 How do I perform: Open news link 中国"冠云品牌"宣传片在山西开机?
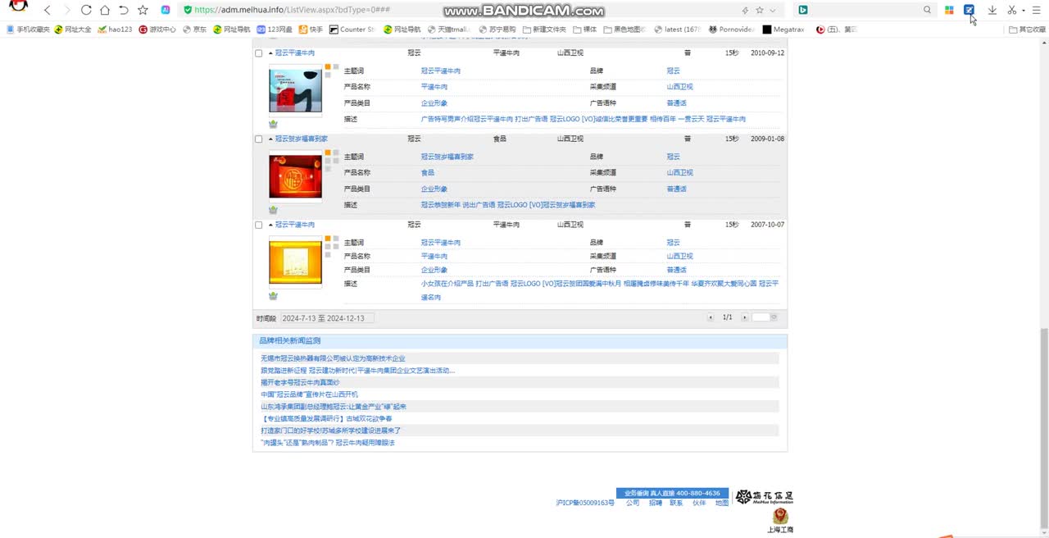pyautogui.click(x=309, y=394)
